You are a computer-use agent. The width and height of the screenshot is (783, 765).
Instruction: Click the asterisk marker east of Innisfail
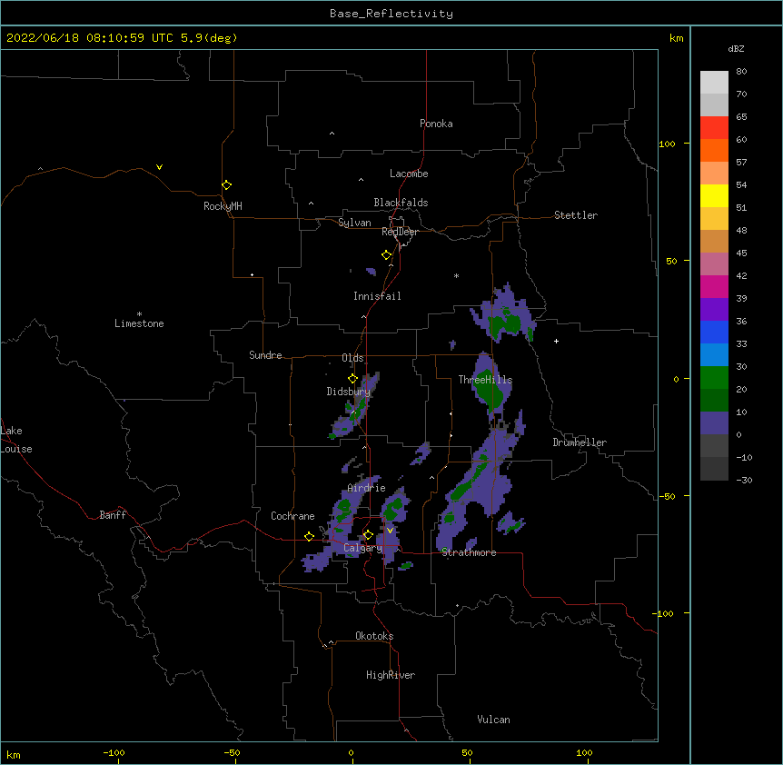coord(456,275)
